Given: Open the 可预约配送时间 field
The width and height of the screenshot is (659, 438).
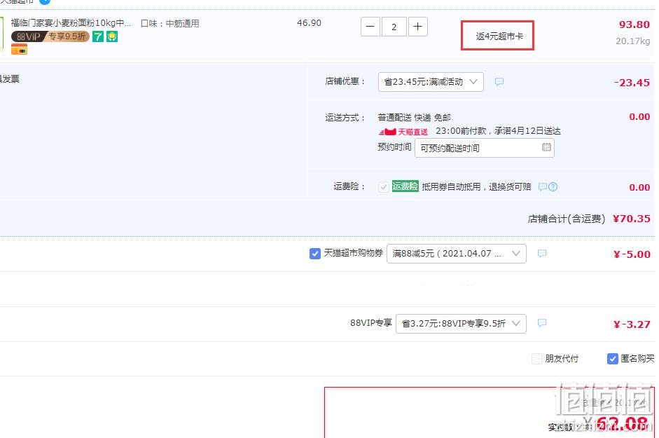Looking at the screenshot, I should 484,148.
